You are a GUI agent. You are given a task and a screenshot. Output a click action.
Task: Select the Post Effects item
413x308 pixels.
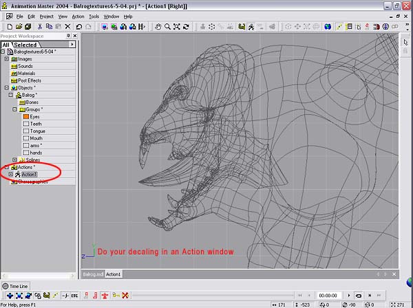coord(30,80)
